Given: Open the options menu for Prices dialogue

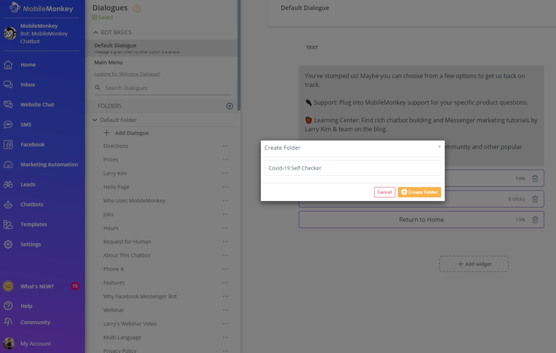Looking at the screenshot, I should point(225,159).
